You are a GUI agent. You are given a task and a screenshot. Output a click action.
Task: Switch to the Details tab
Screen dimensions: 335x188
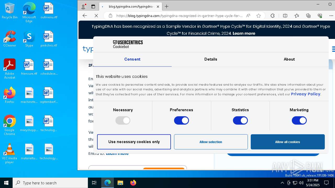pos(211,59)
